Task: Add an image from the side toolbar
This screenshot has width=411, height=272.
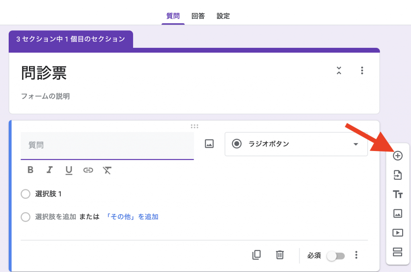Action: [x=397, y=214]
